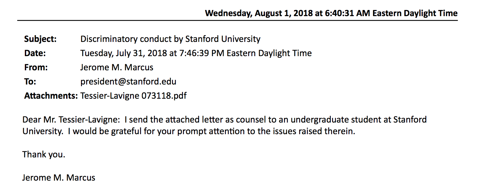Click the horizontal divider line below header

(x=238, y=20)
